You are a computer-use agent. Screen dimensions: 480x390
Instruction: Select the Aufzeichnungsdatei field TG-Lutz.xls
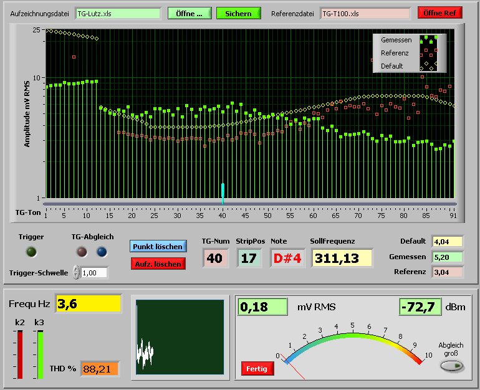point(118,14)
